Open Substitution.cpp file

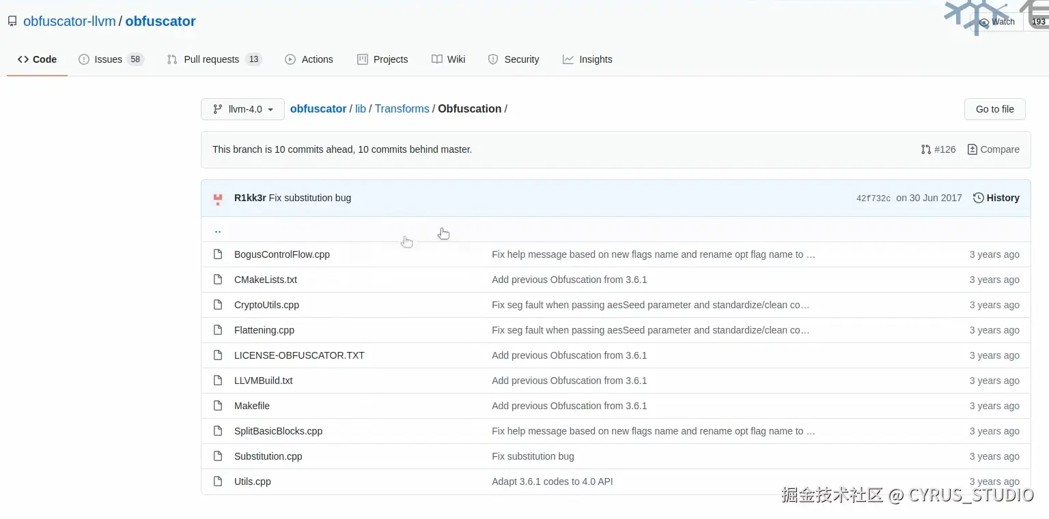coord(268,456)
